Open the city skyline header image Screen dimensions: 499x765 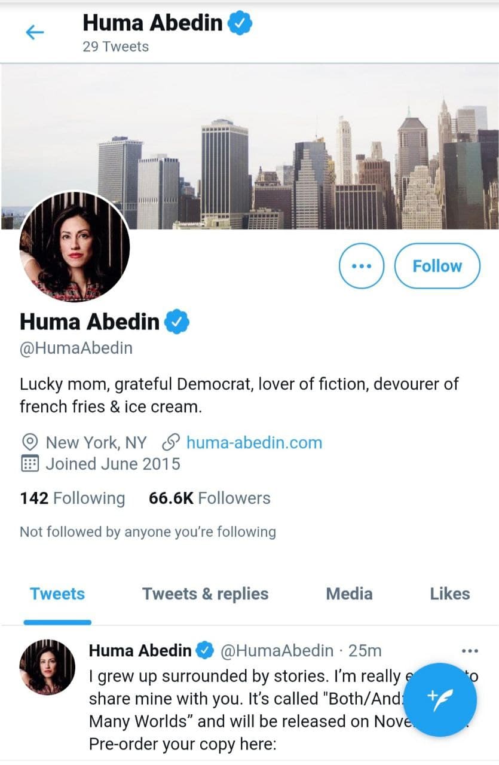click(250, 146)
